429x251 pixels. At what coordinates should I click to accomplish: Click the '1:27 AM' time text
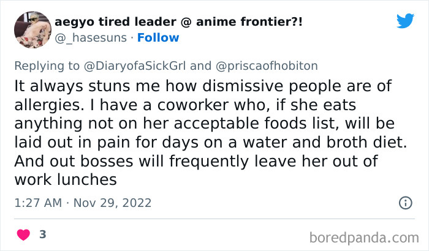click(37, 203)
